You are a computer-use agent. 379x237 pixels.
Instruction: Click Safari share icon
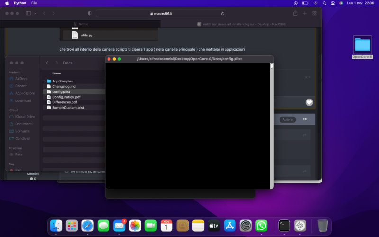click(x=295, y=13)
